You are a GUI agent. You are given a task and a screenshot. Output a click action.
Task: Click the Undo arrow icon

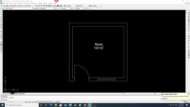pyautogui.click(x=29, y=6)
